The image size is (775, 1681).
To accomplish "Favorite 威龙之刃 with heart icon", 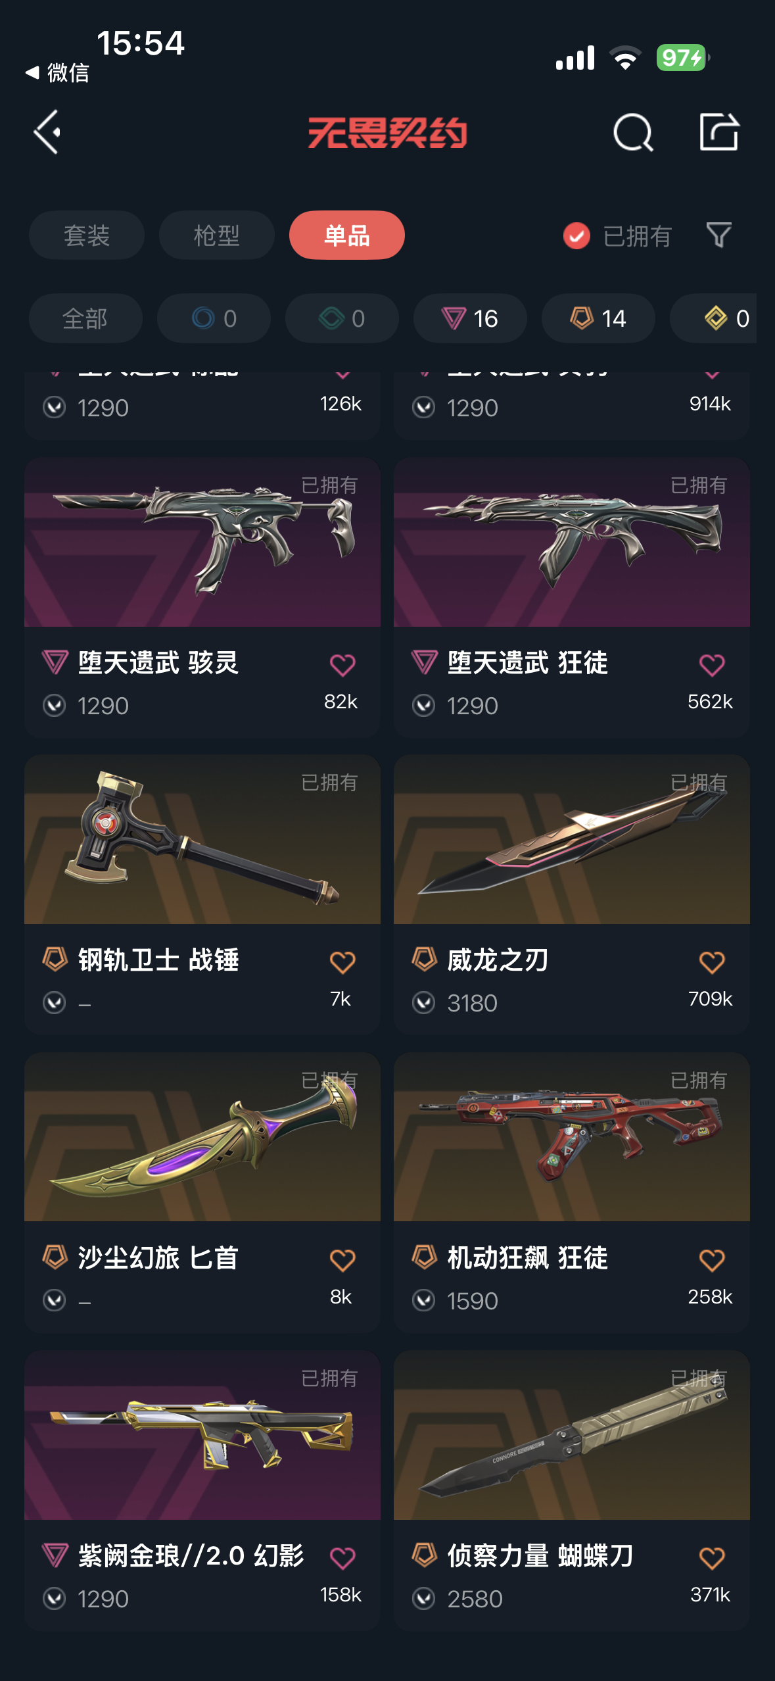I will tap(712, 962).
